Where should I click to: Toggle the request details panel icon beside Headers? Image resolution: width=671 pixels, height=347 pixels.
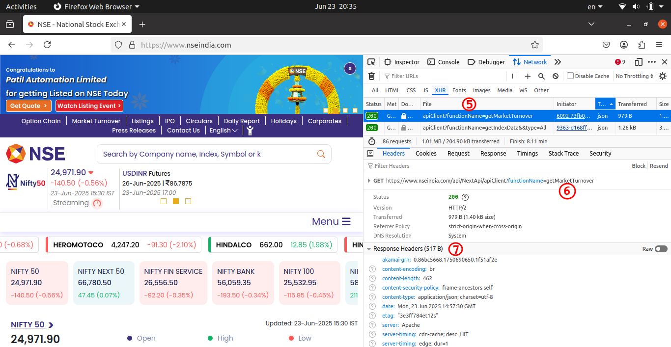[370, 154]
